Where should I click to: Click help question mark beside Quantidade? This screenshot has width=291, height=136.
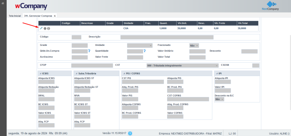click(x=145, y=51)
